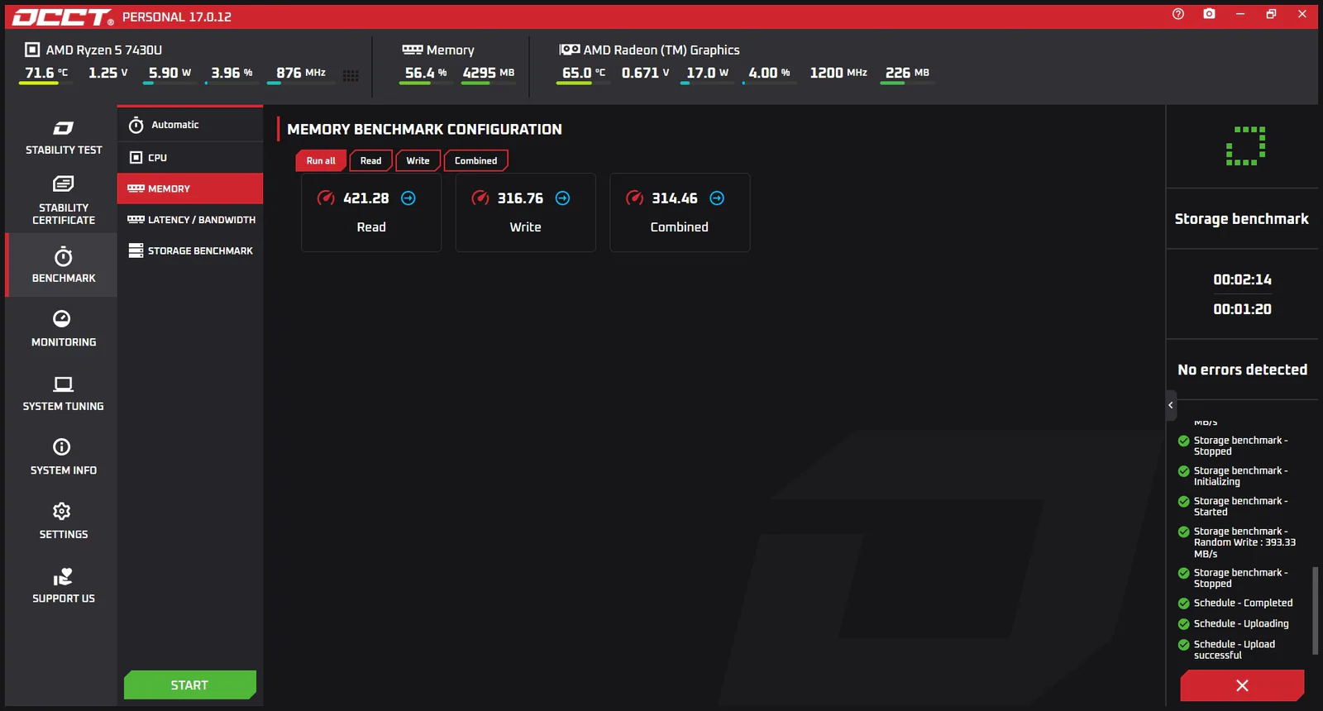Open the Settings gear section

click(64, 521)
